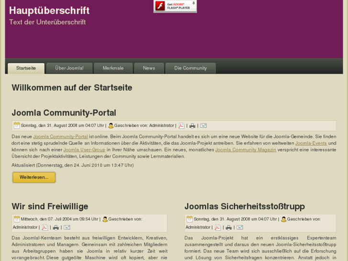Viewport: 348px width, 261px height.
Task: Email the Joomla Community-Portal article
Action: coord(203,126)
